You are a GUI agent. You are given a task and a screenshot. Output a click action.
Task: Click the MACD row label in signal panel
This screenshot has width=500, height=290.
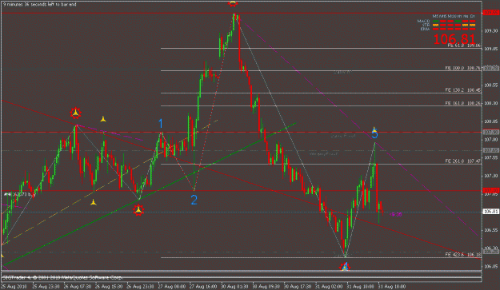tap(423, 21)
